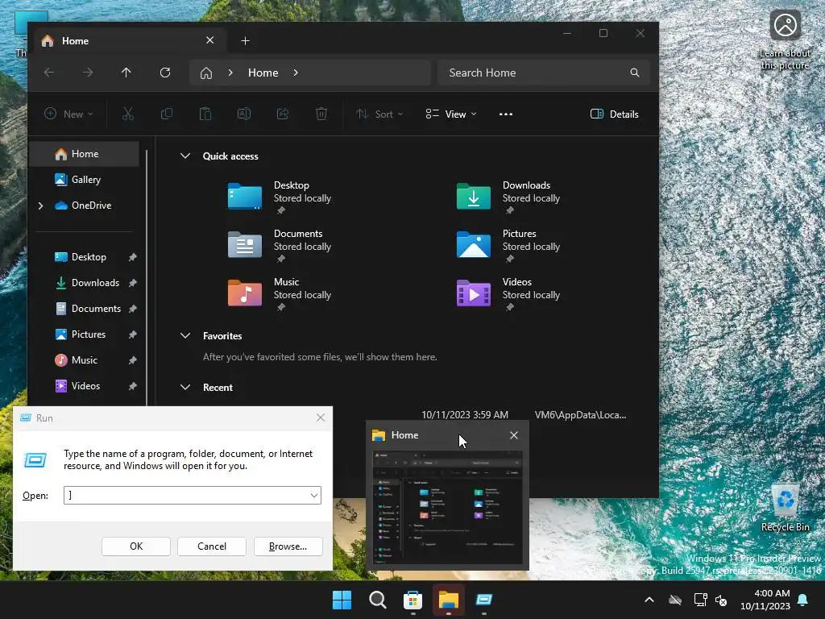The image size is (825, 619).
Task: Click the forward navigation arrow
Action: 87,73
